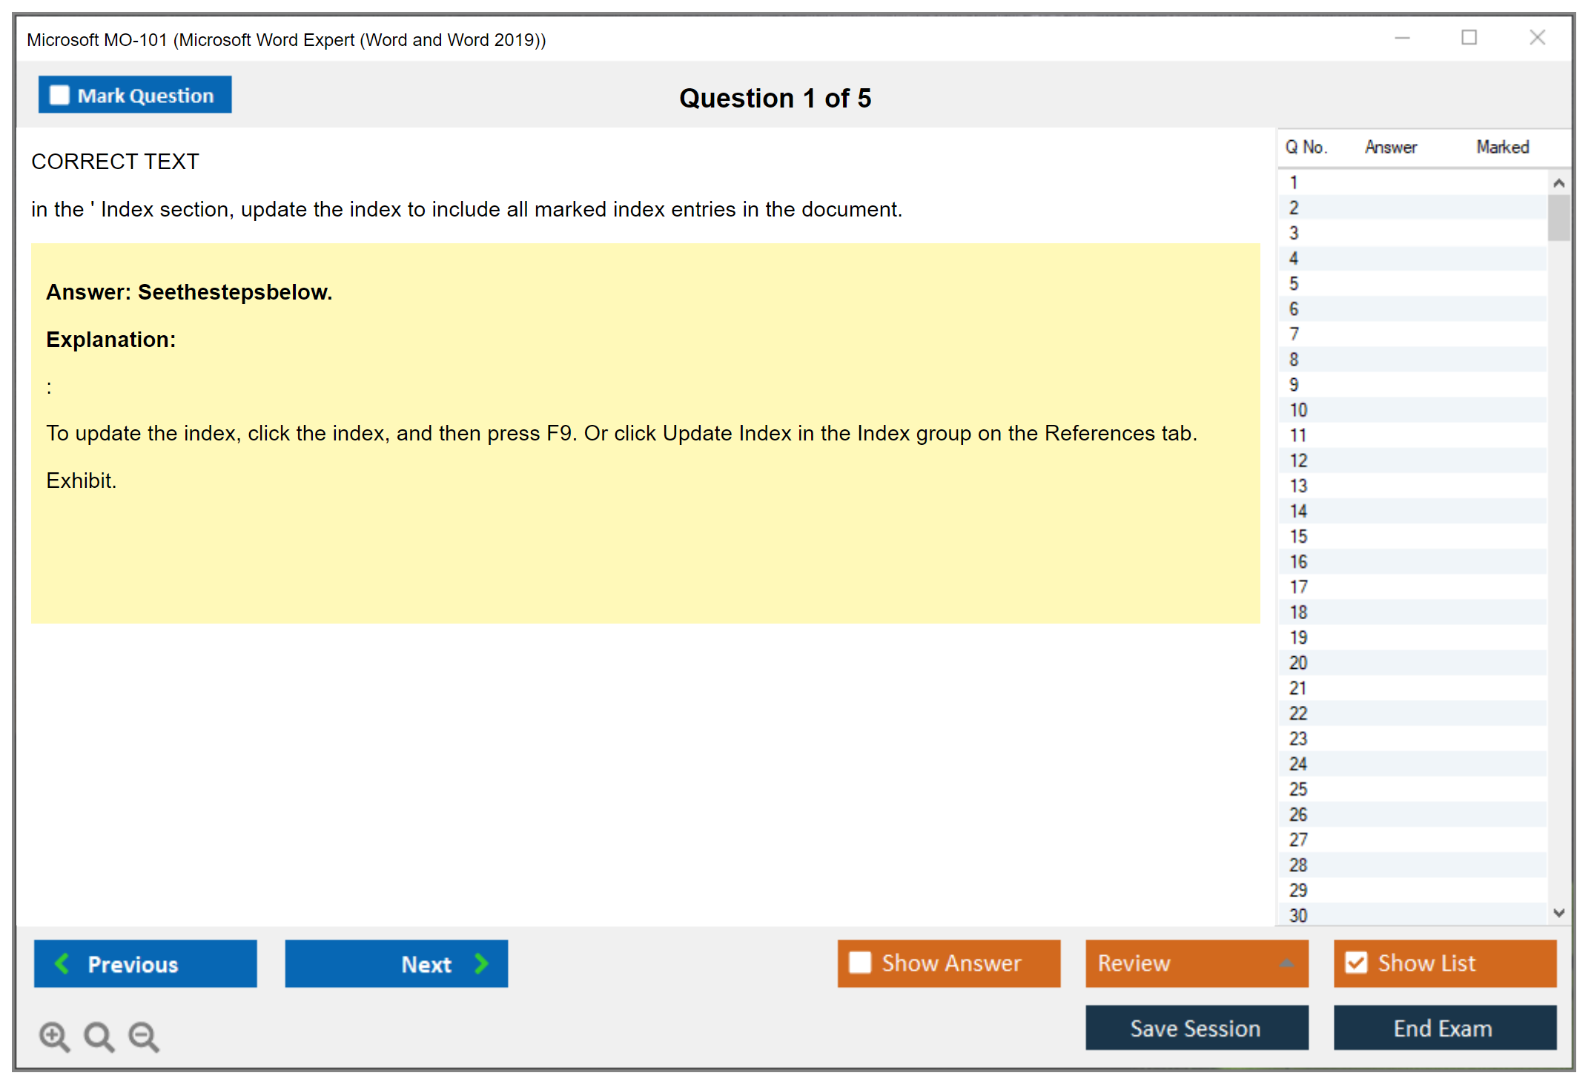The image size is (1594, 1090).
Task: Toggle the Show Answer checkbox
Action: coord(860,962)
